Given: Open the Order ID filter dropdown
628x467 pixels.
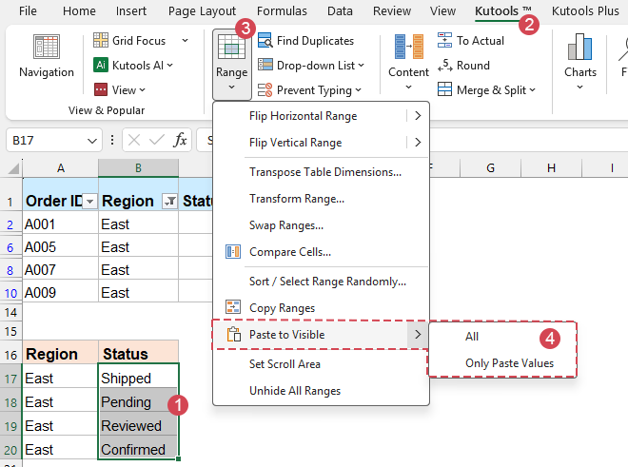Looking at the screenshot, I should coord(90,202).
